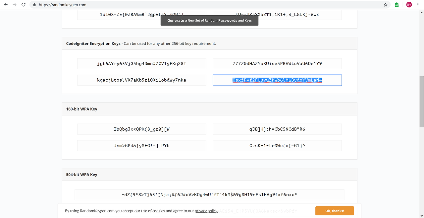Image resolution: width=424 pixels, height=218 pixels.
Task: Select the 504-bit key starting ~dZ{9*8>T)63
Action: pos(209,195)
